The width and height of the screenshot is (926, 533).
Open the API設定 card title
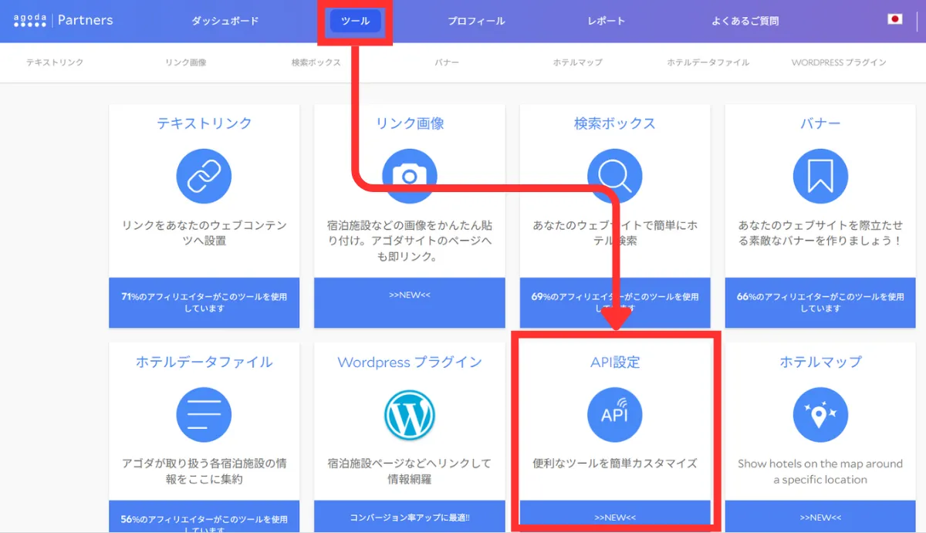pyautogui.click(x=615, y=362)
